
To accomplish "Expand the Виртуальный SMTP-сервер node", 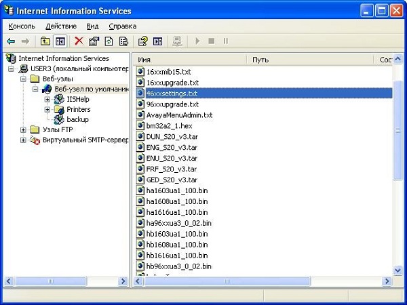I will 23,140.
